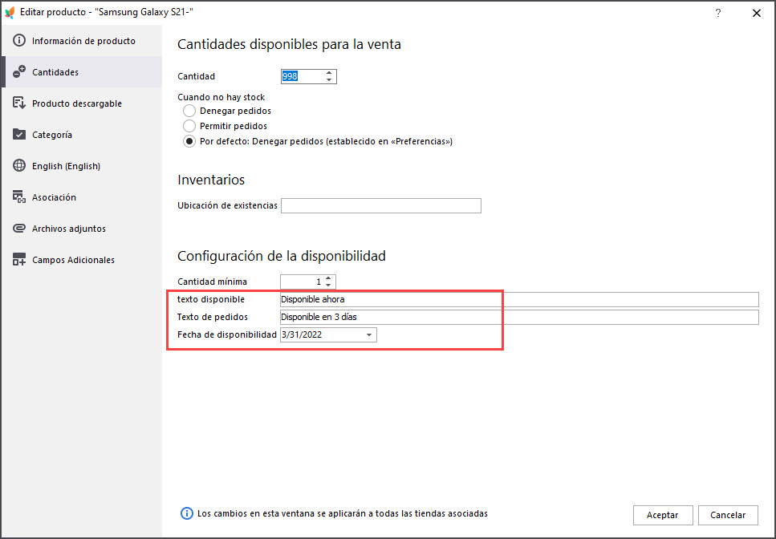Click the Información de producto info icon
Image resolution: width=776 pixels, height=539 pixels.
[18, 41]
